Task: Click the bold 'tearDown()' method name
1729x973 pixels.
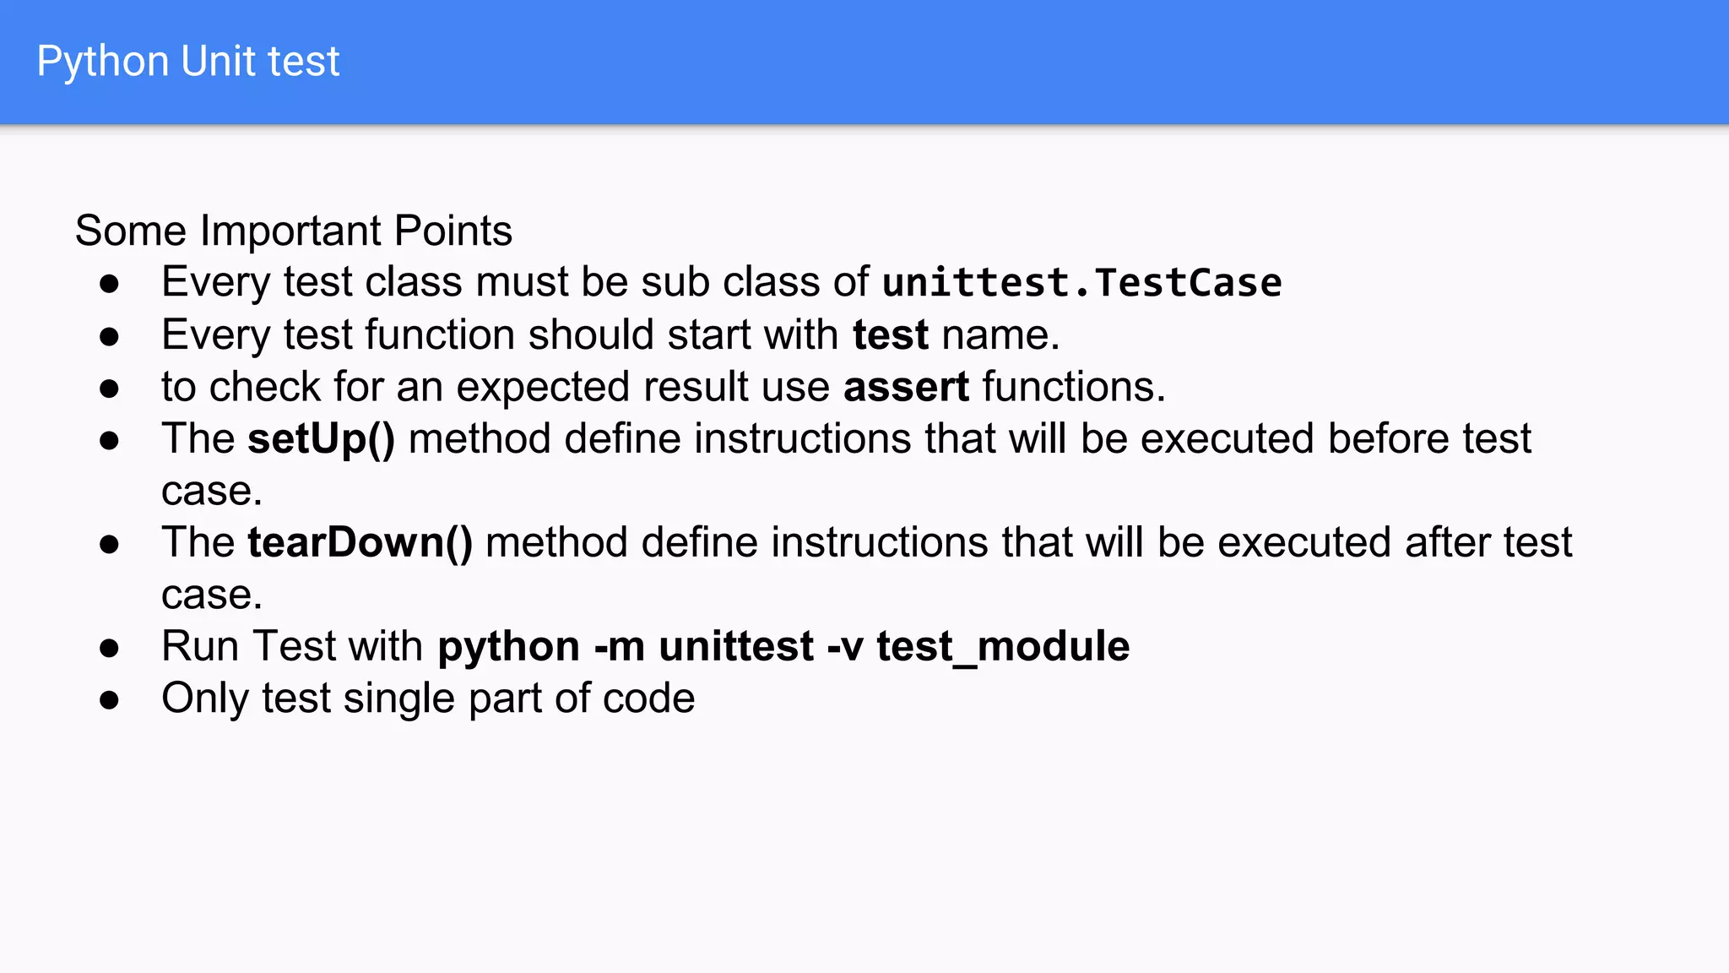Action: [x=360, y=542]
